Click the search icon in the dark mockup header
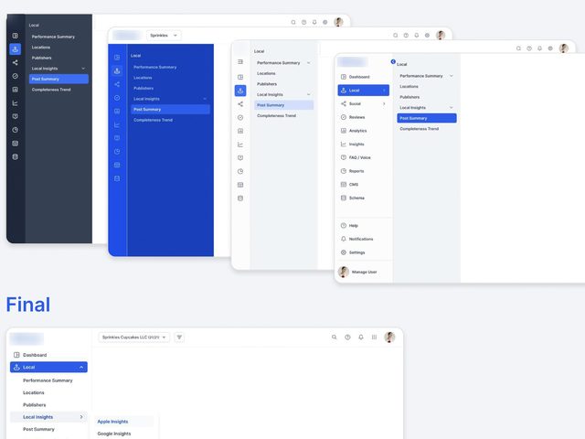This screenshot has width=585, height=439. click(x=293, y=22)
